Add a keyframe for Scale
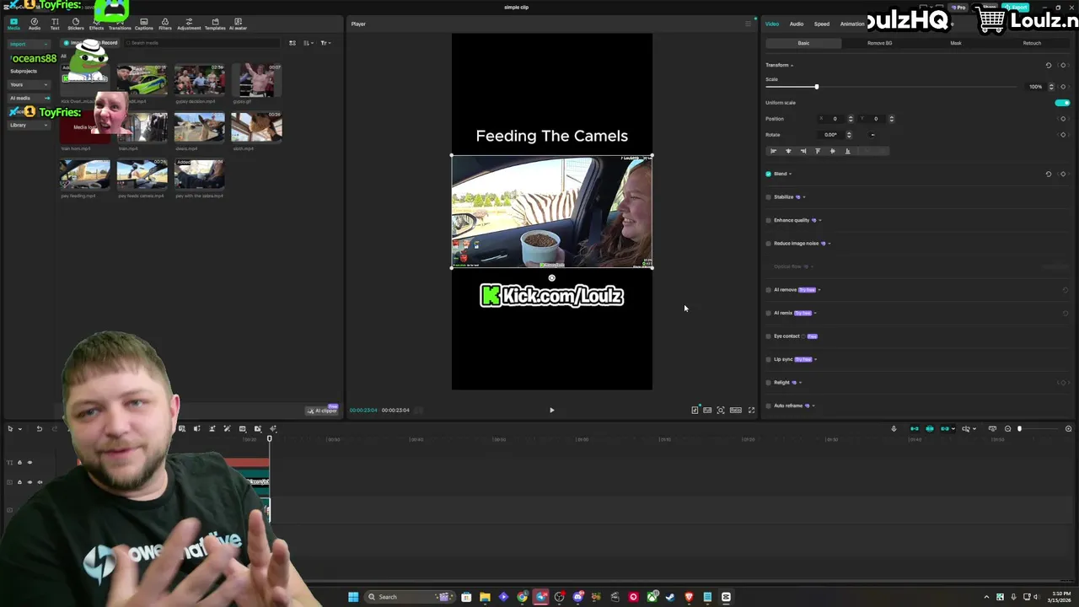The width and height of the screenshot is (1079, 607). [x=1063, y=87]
